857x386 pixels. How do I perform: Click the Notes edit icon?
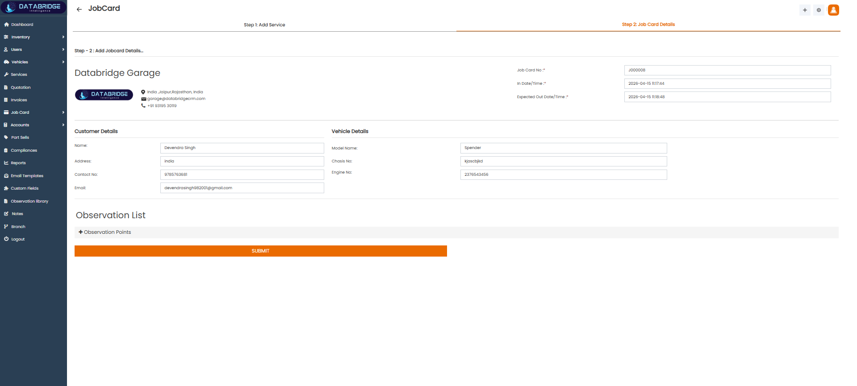coord(6,214)
